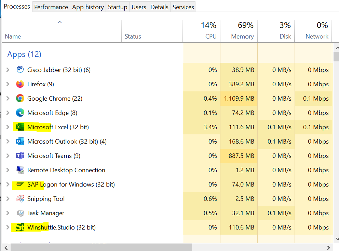Click the SAP Logon for Windows icon
This screenshot has height=251, width=339.
click(20, 184)
